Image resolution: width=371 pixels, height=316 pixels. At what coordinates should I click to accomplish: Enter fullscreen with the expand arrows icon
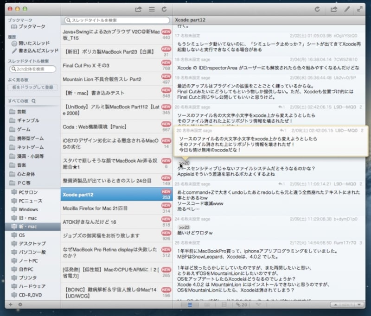360,9
